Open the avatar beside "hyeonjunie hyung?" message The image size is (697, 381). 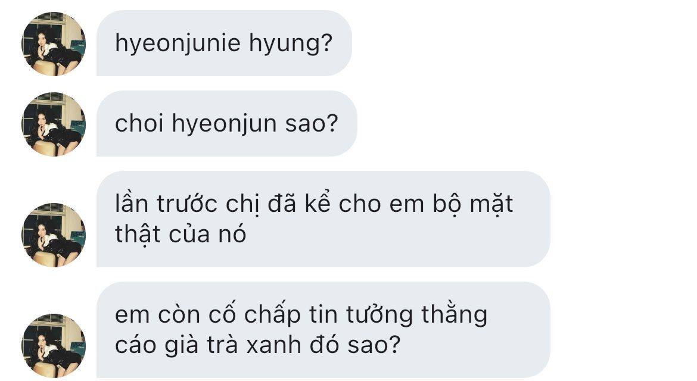[x=54, y=44]
